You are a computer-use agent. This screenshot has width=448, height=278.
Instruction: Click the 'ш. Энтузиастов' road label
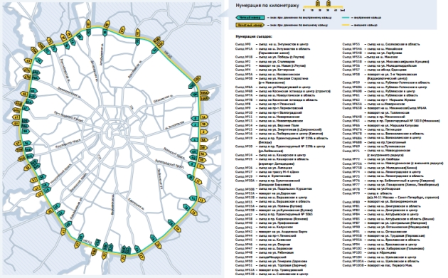coord(174,125)
